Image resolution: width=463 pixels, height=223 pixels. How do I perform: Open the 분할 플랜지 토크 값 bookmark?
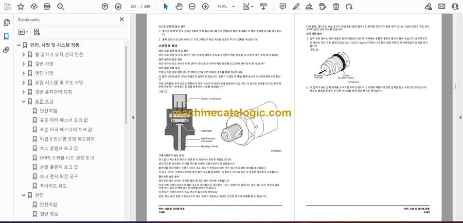[x=59, y=167]
